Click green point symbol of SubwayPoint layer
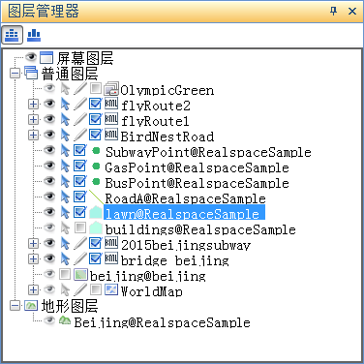364x364 pixels. (x=96, y=150)
